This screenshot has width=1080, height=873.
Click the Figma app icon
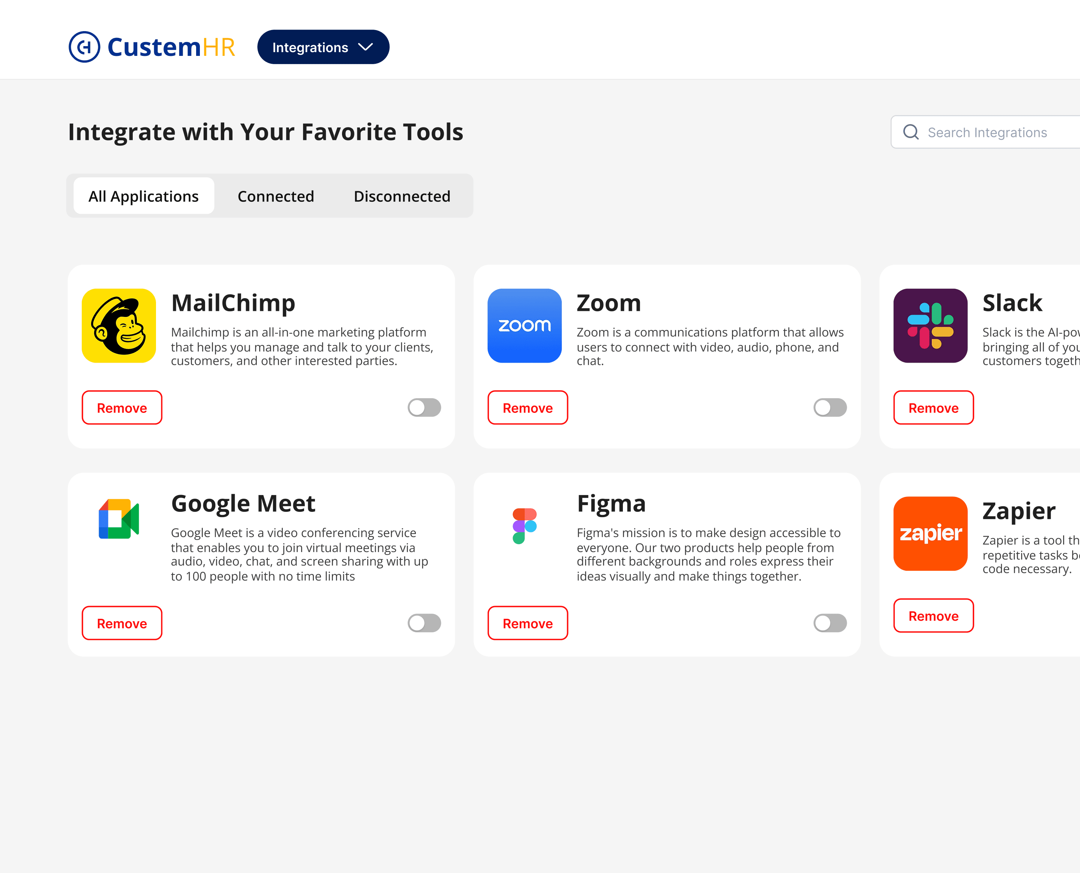[x=524, y=525]
